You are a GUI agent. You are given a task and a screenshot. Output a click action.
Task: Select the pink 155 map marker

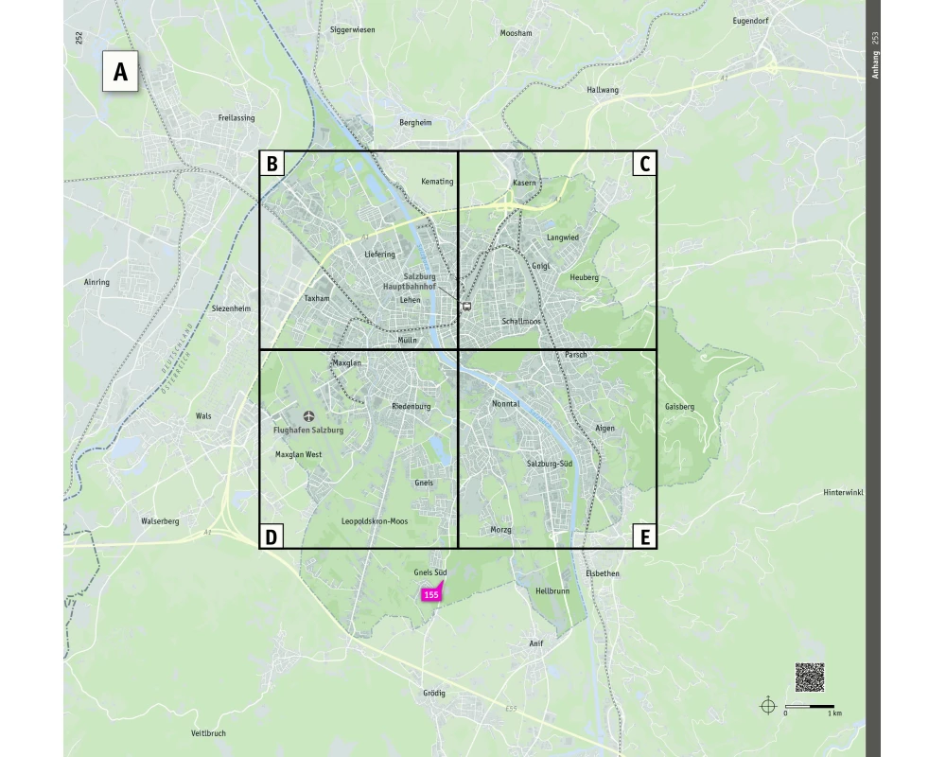coord(431,595)
